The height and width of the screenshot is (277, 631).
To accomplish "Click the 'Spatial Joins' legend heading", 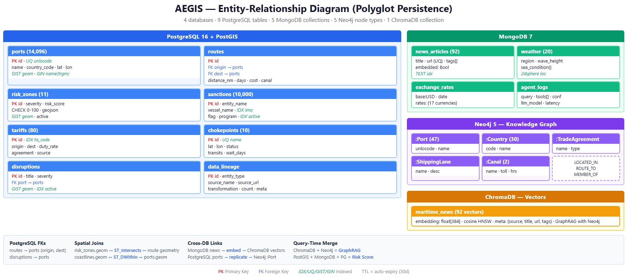I will (x=89, y=243).
